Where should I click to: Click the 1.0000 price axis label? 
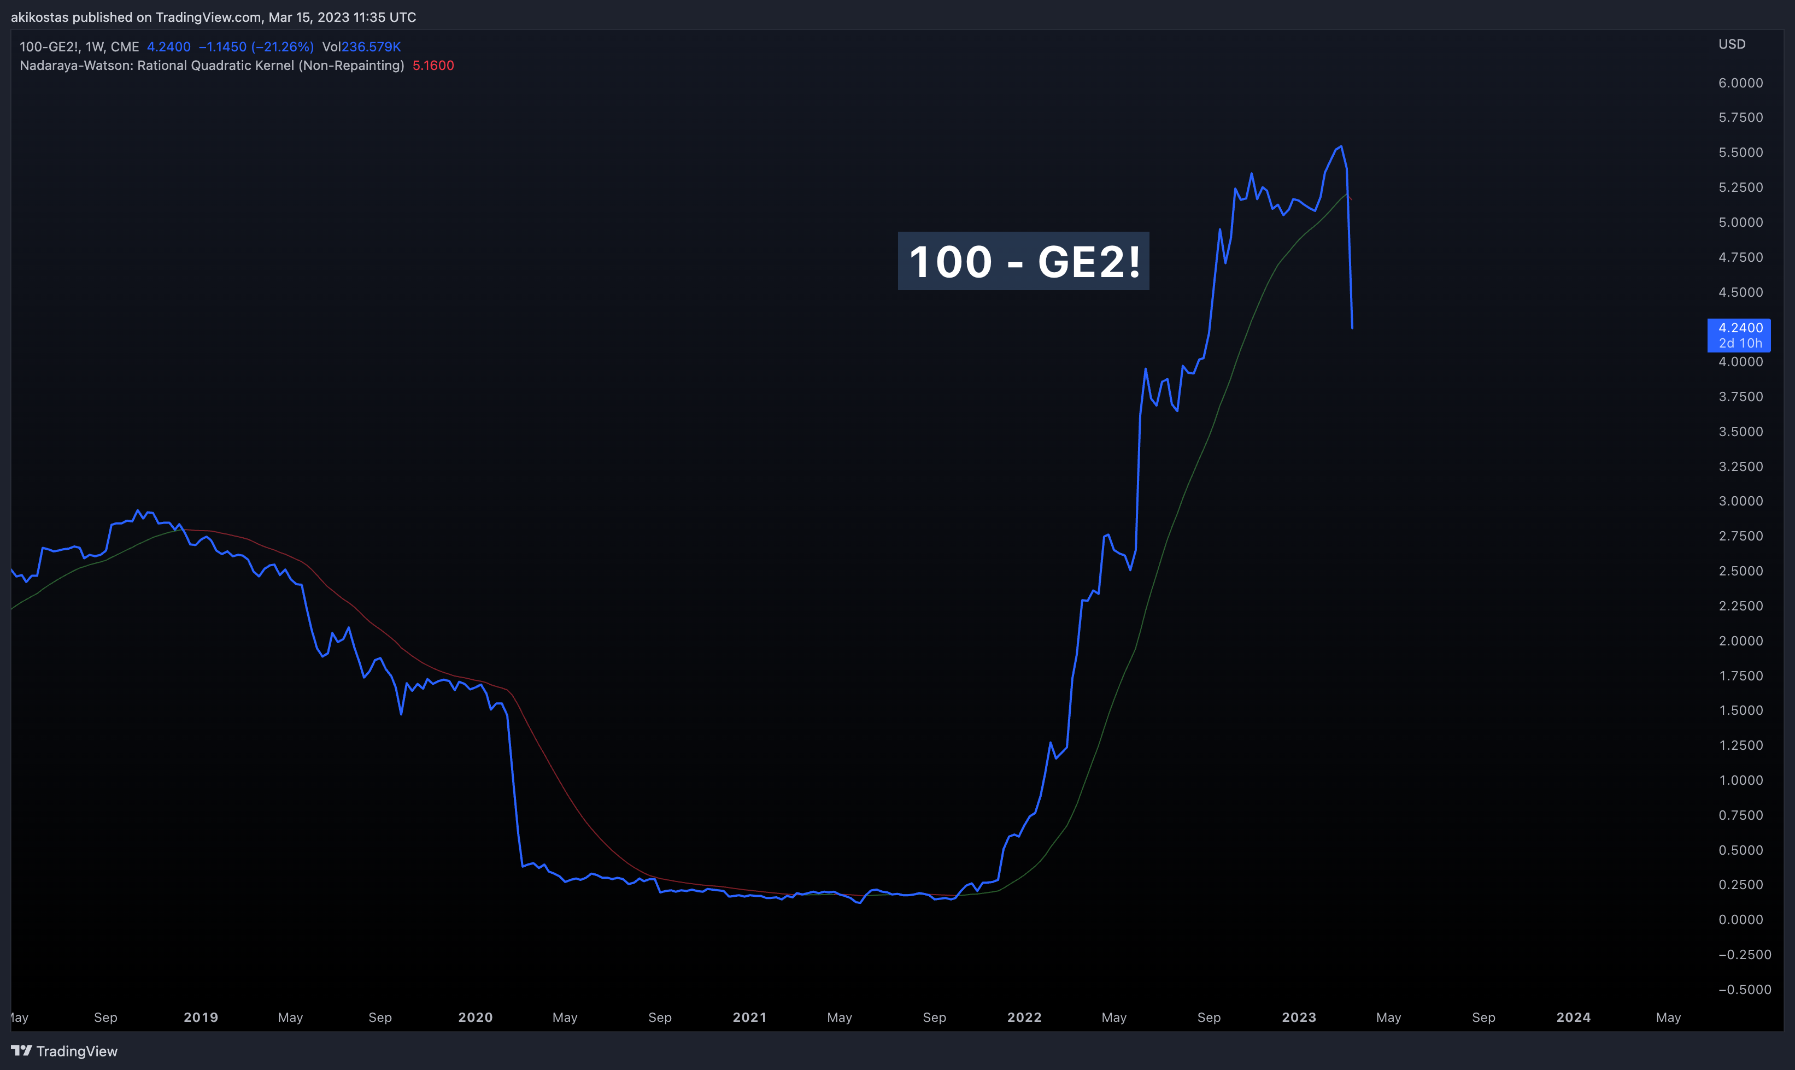tap(1740, 780)
